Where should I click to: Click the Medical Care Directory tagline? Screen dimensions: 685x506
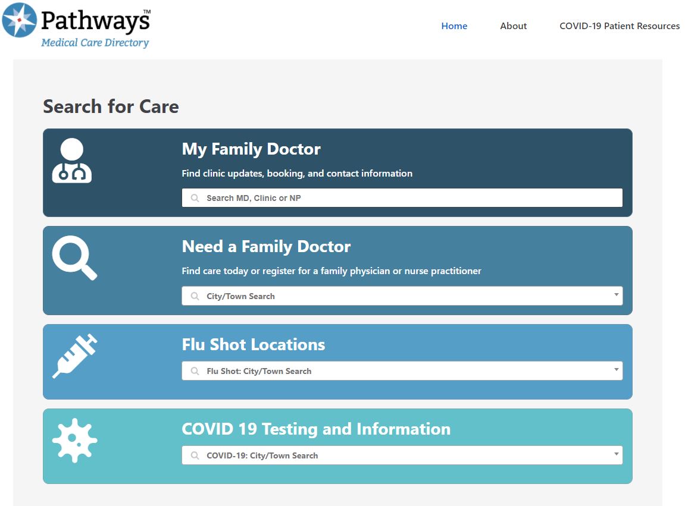[x=95, y=43]
